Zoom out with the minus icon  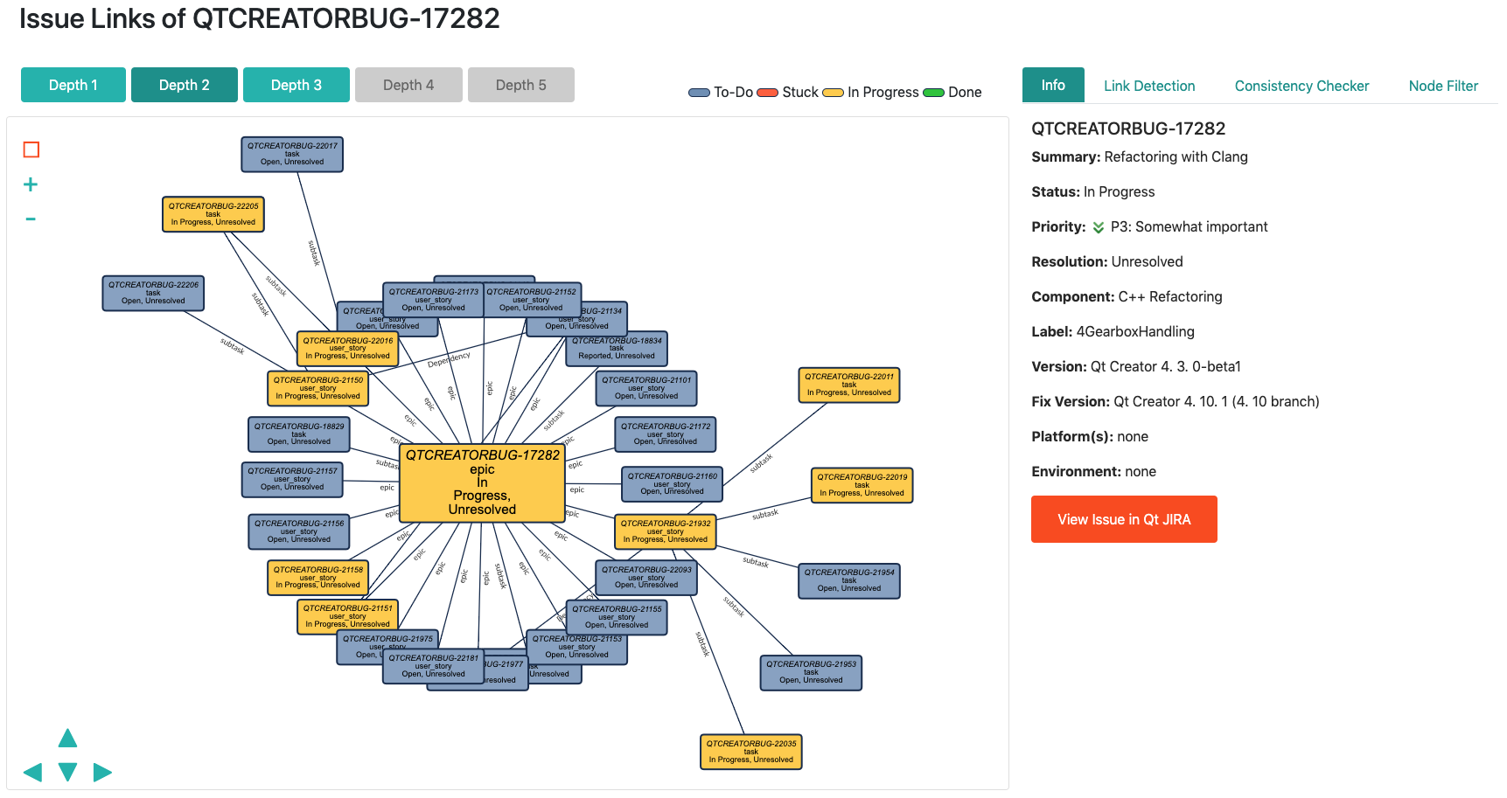31,219
